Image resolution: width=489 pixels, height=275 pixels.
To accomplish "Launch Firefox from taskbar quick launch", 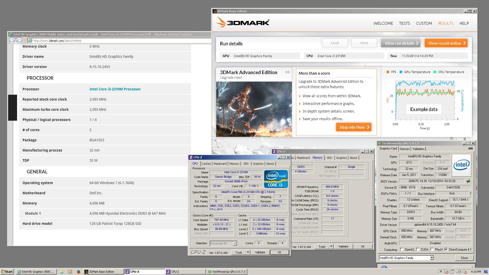I will point(78,272).
